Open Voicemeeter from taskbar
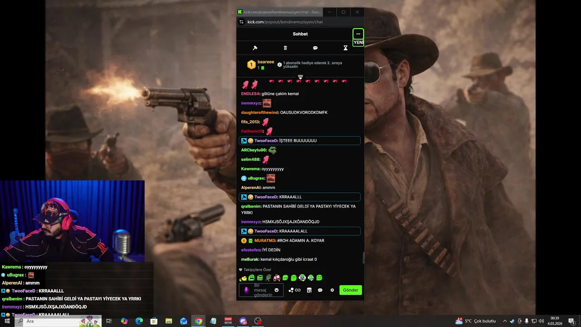The width and height of the screenshot is (581, 327). (x=228, y=321)
